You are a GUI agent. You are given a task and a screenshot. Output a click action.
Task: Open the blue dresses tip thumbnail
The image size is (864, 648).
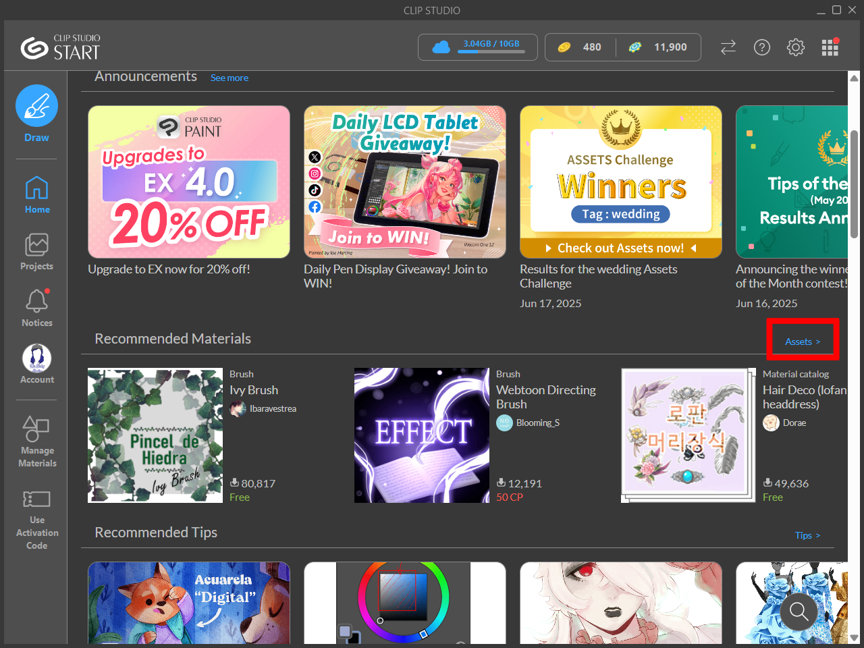(x=792, y=603)
